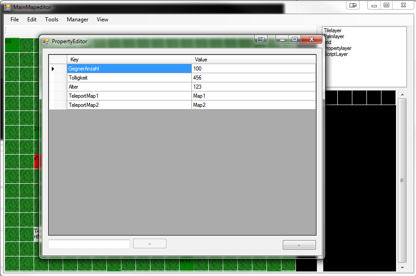416x276 pixels.
Task: Maximize the PropertyEditor window
Action: coord(295,40)
